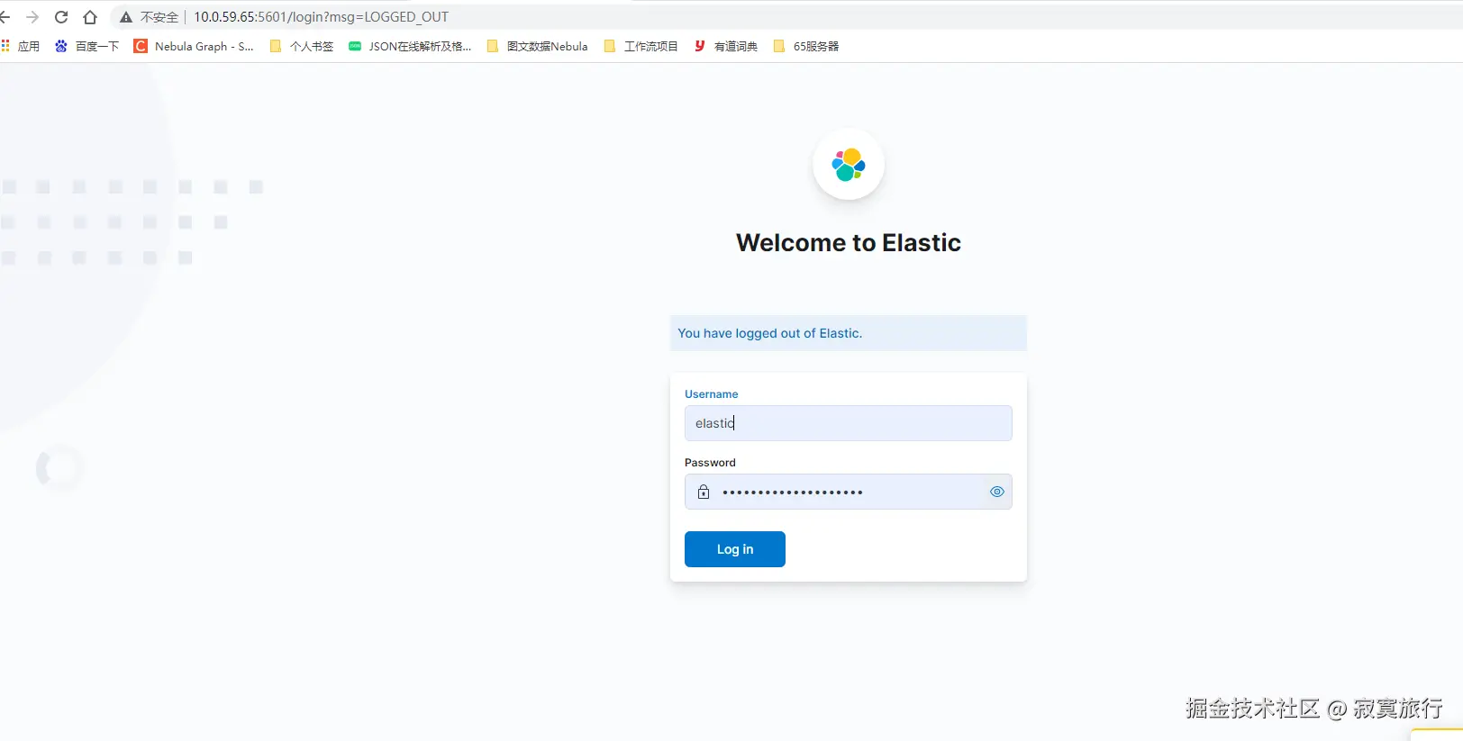Image resolution: width=1463 pixels, height=741 pixels.
Task: Open the 有道词典 bookmark
Action: point(726,46)
